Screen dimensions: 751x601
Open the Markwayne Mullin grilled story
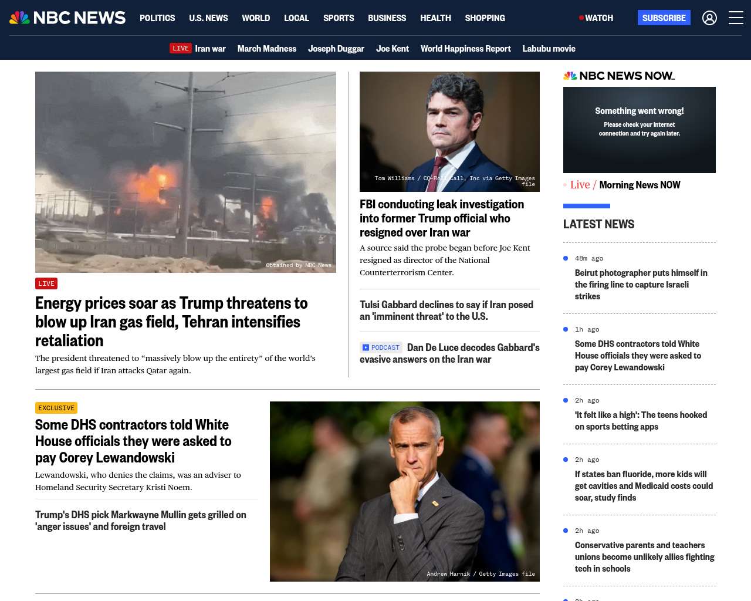click(141, 521)
